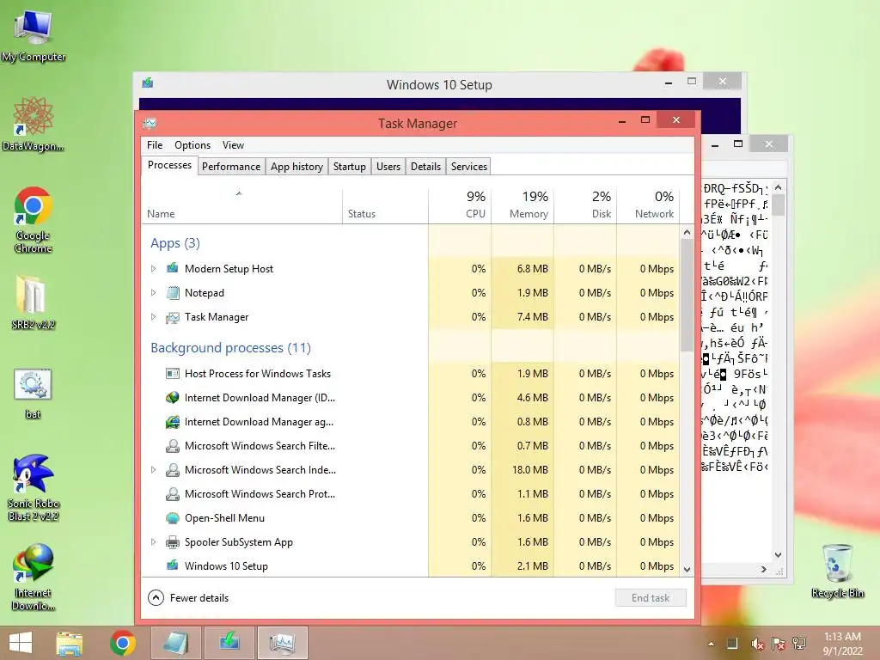
Task: Sort by the Status column header
Action: [386, 206]
